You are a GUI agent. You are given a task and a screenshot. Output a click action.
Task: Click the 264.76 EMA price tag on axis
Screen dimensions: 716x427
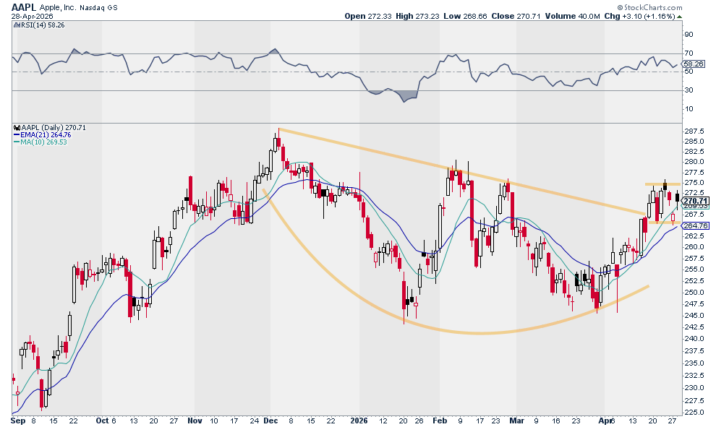pyautogui.click(x=696, y=226)
